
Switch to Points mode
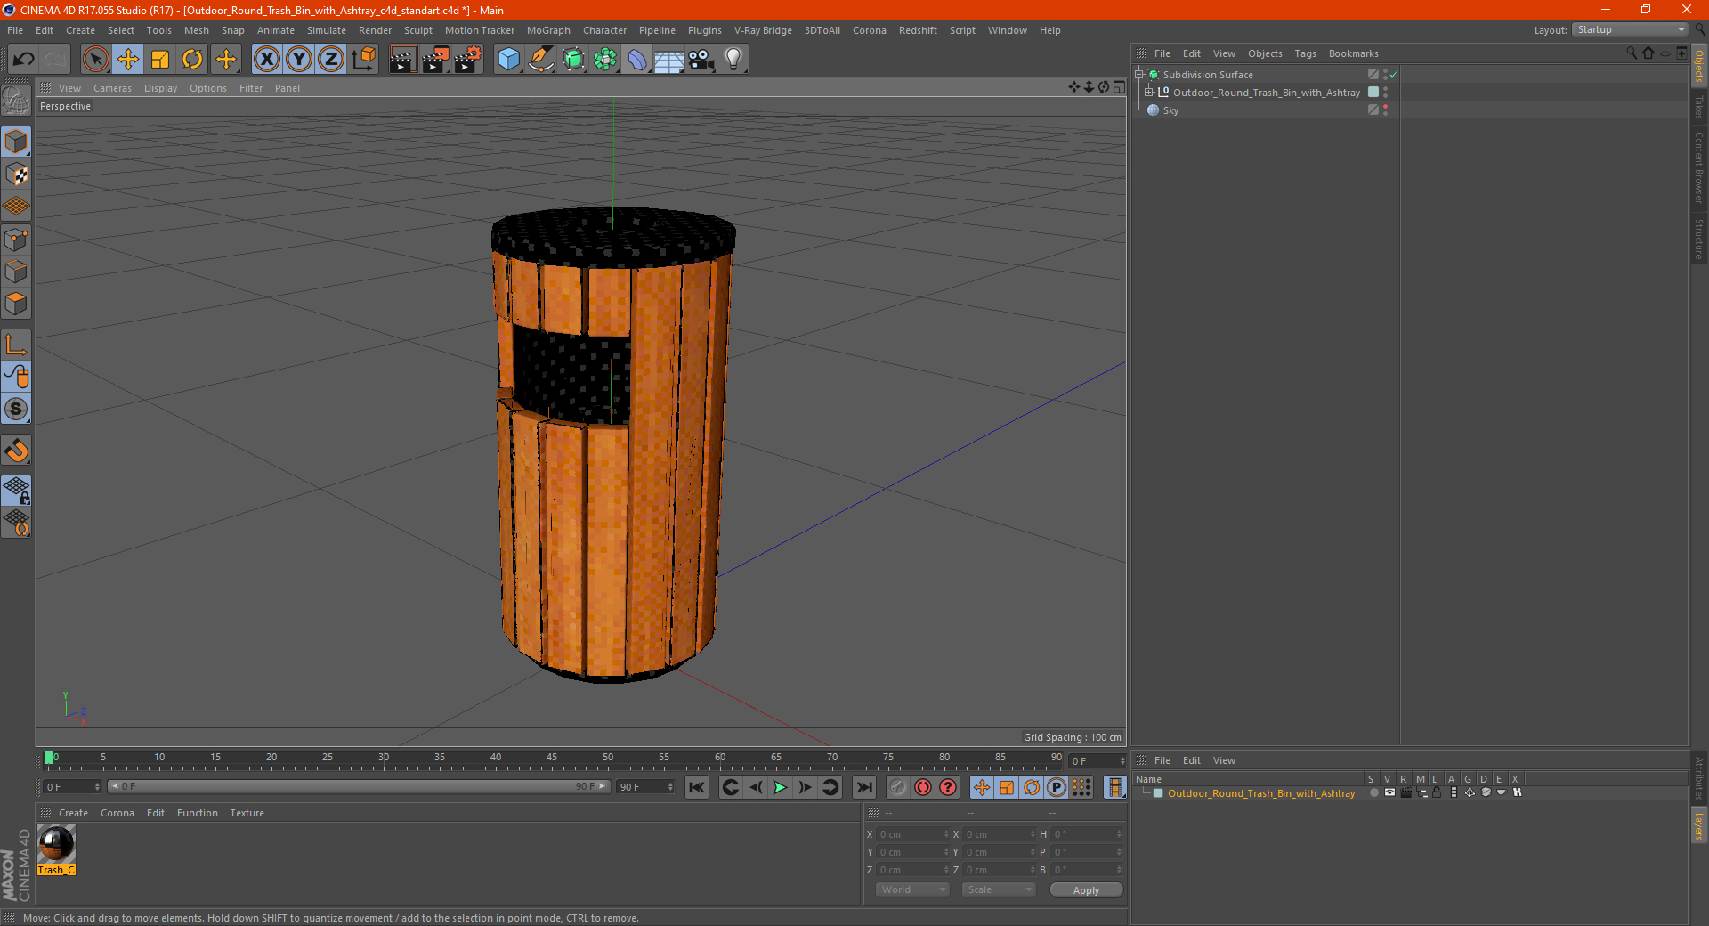coord(16,240)
